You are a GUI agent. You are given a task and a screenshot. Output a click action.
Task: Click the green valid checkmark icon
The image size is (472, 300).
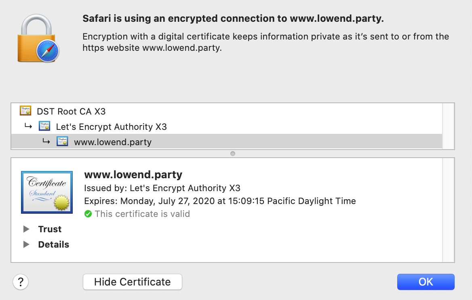[x=88, y=214]
